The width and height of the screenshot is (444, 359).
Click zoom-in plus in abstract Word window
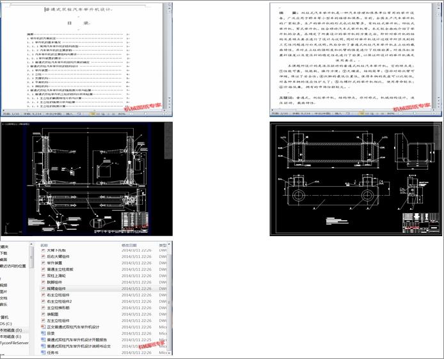pyautogui.click(x=434, y=113)
